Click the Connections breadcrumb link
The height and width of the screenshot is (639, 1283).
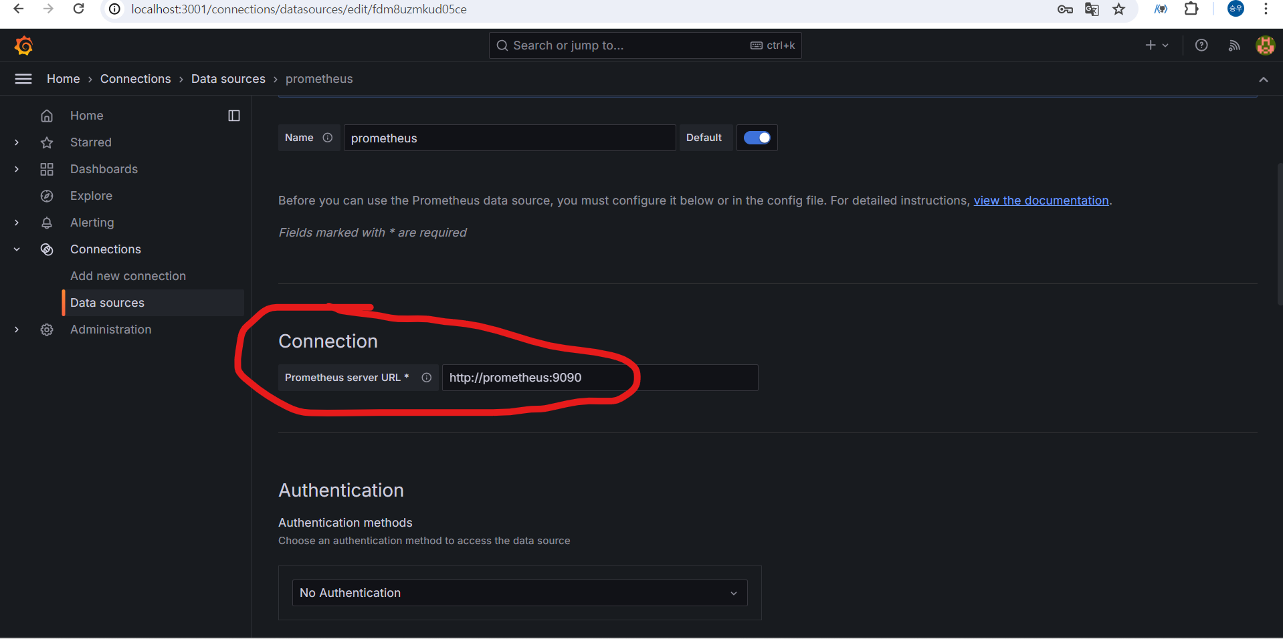pyautogui.click(x=136, y=79)
